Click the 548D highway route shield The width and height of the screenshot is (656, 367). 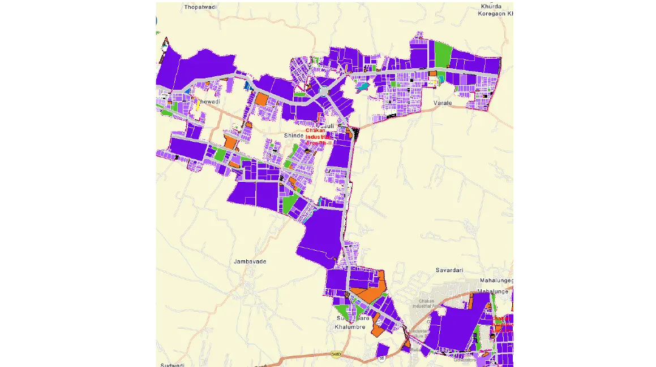click(337, 353)
